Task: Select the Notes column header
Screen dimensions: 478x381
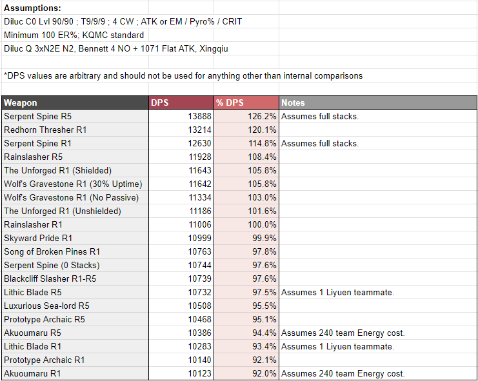Action: [x=377, y=103]
